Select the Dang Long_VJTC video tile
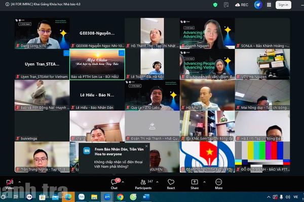Viewport: 304px width, 202px height. [x=42, y=33]
